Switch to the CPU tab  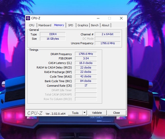32,25
